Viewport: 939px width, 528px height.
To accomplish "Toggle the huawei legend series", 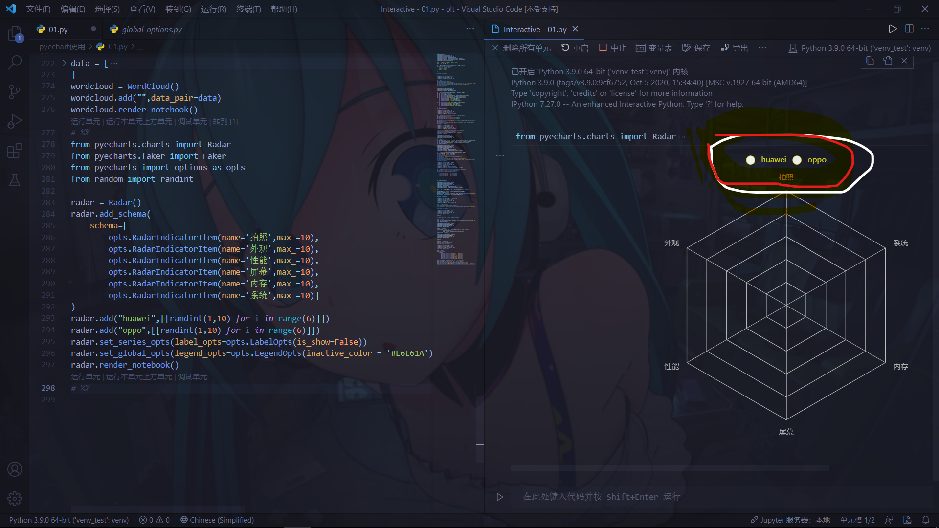I will [766, 160].
